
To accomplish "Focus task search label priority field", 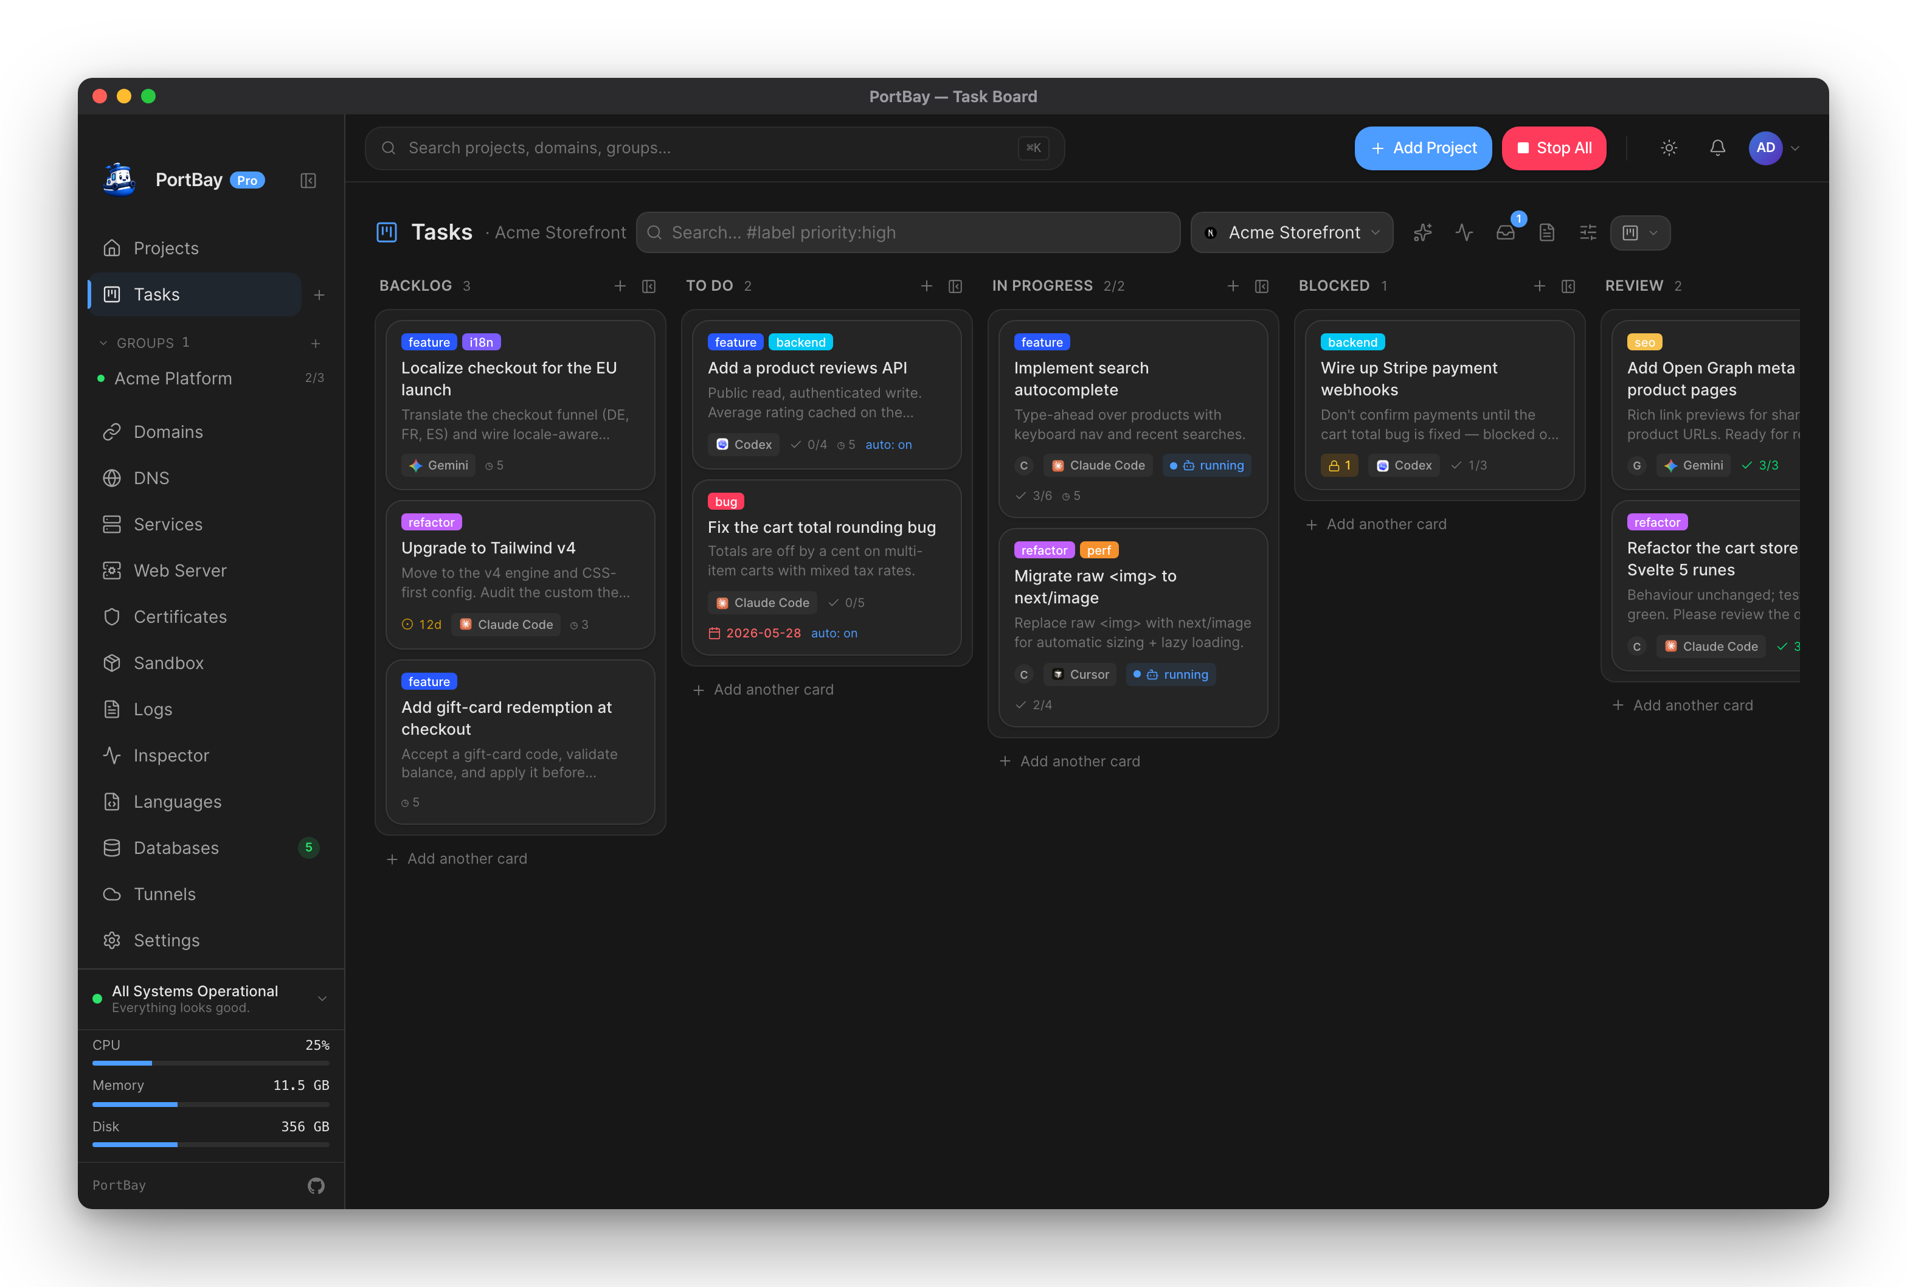I will pos(907,232).
